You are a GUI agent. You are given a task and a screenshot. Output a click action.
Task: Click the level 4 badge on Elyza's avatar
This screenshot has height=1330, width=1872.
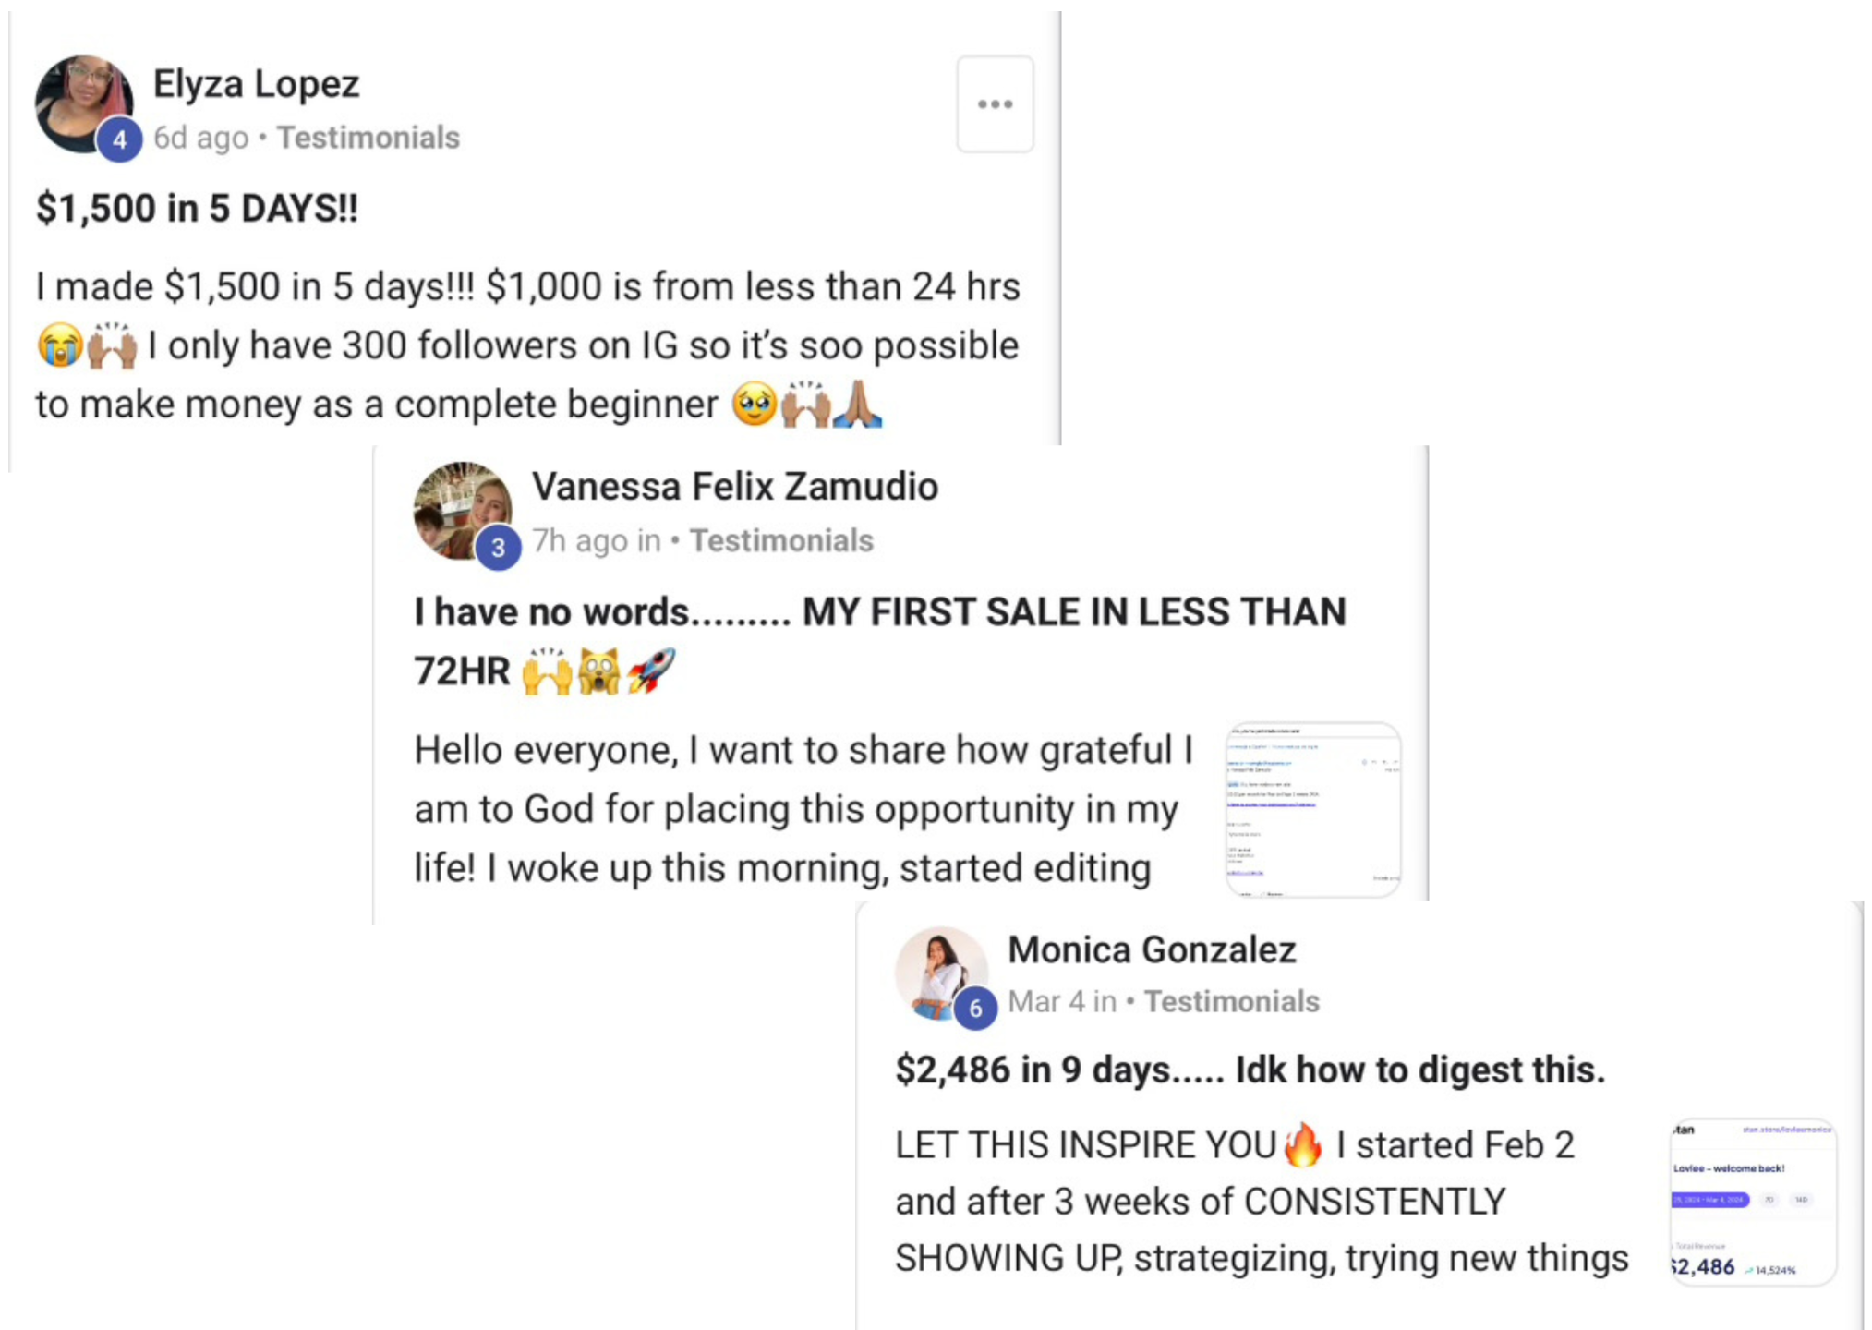pos(119,140)
